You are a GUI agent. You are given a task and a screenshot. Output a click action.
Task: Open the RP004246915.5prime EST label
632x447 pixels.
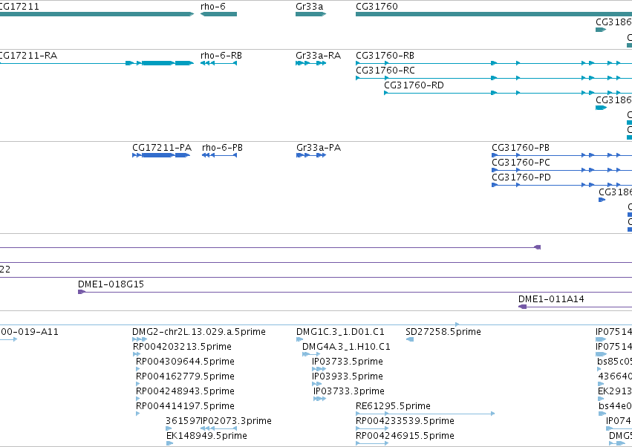click(405, 436)
